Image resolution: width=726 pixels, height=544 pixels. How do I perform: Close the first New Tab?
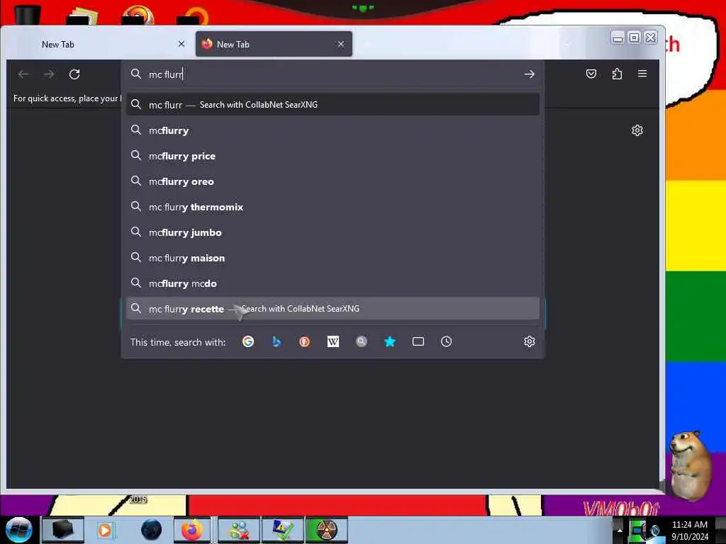coord(181,44)
